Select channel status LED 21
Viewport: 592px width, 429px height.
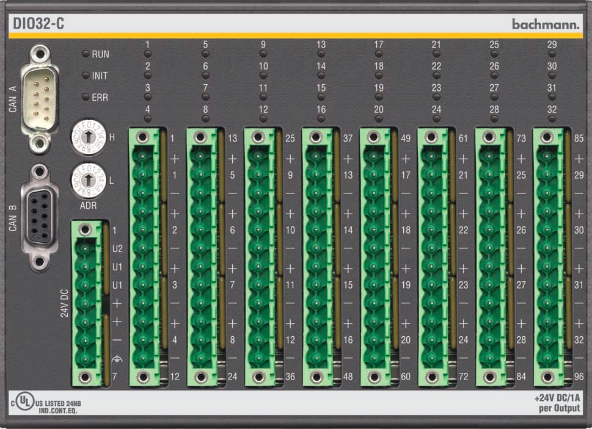coord(436,54)
